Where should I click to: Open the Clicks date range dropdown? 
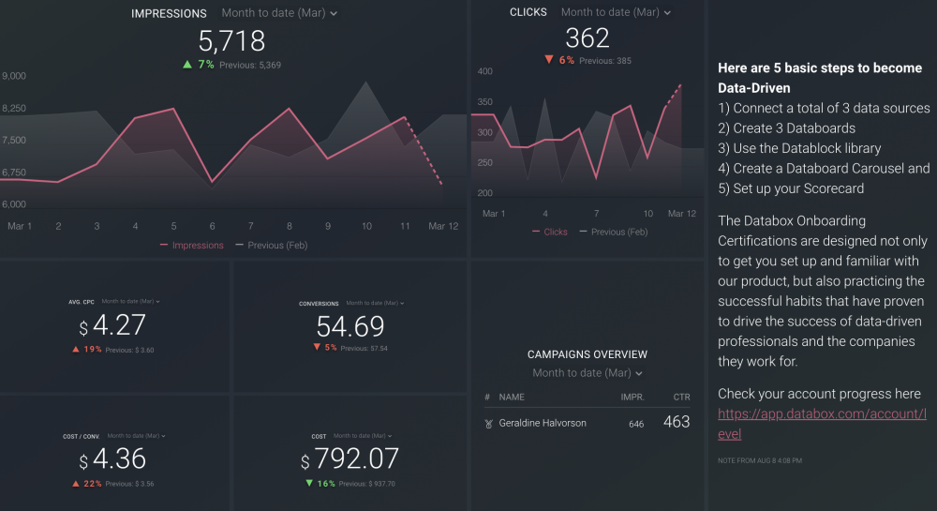point(616,12)
